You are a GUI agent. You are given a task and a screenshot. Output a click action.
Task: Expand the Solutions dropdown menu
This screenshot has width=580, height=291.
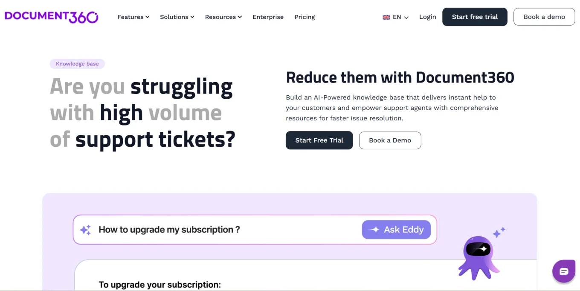tap(177, 17)
